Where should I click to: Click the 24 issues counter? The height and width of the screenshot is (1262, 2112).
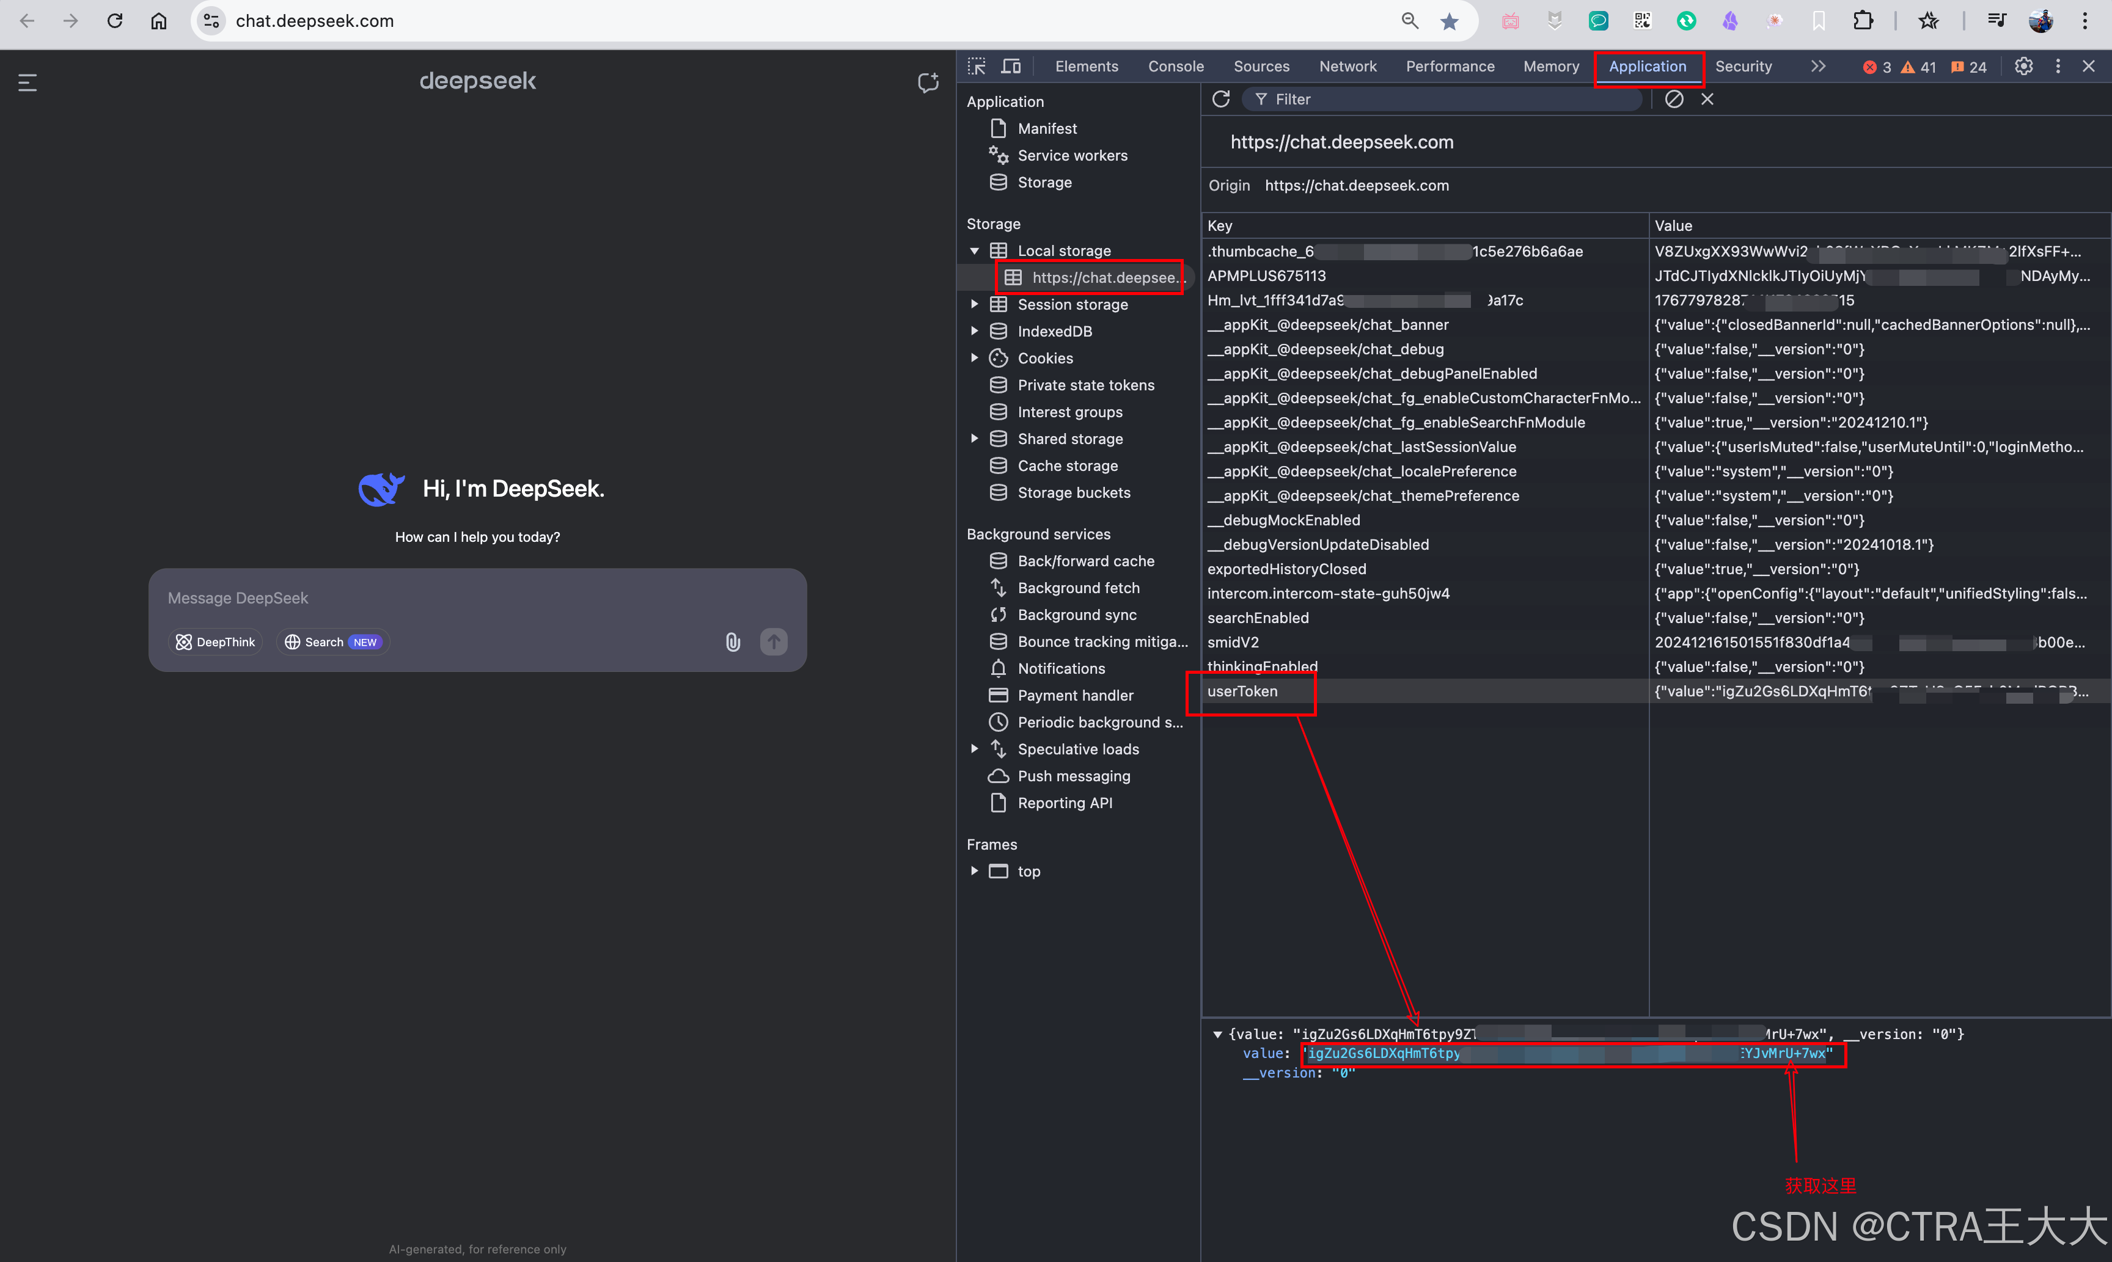point(1968,67)
